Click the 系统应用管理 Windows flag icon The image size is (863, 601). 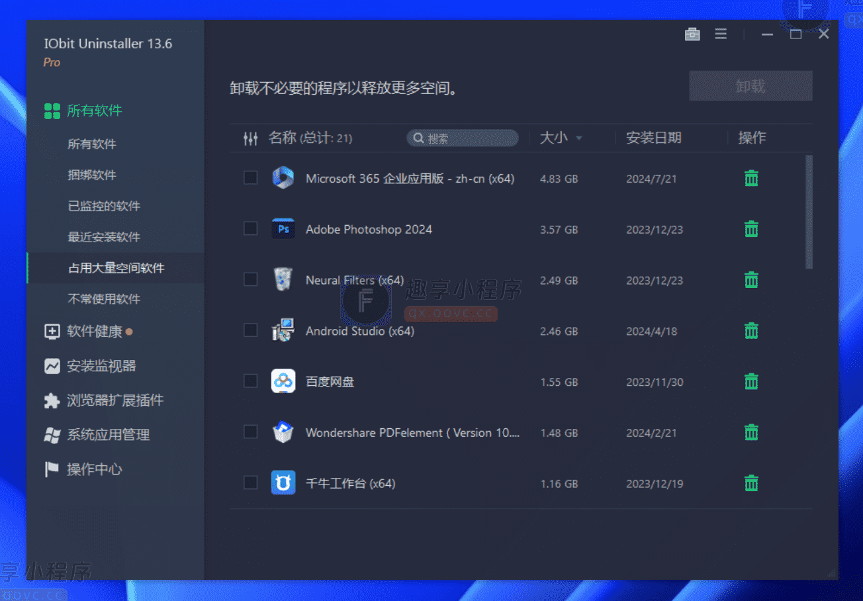(52, 435)
